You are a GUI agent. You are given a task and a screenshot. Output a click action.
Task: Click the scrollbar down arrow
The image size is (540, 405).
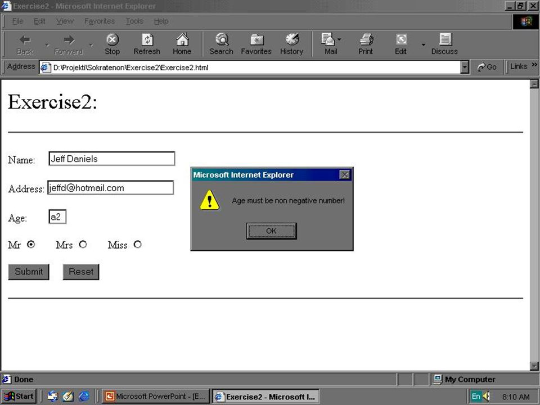pyautogui.click(x=534, y=366)
